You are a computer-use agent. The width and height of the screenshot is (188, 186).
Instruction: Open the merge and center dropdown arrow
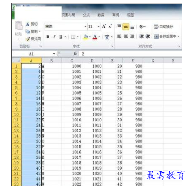click(x=178, y=36)
